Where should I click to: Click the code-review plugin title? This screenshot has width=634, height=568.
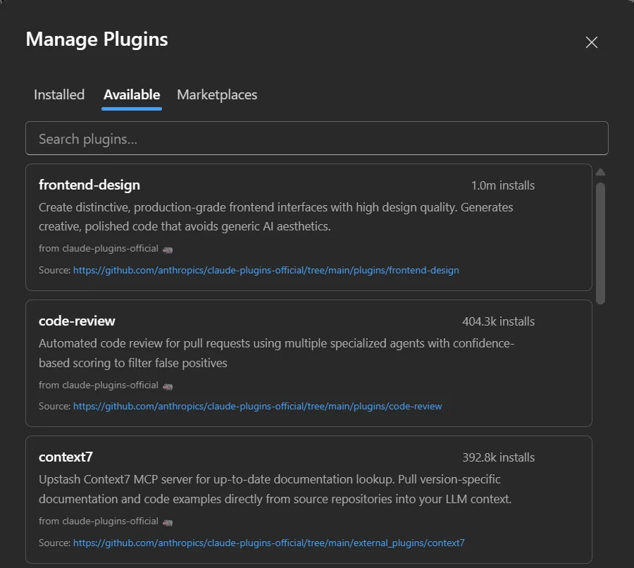point(77,321)
